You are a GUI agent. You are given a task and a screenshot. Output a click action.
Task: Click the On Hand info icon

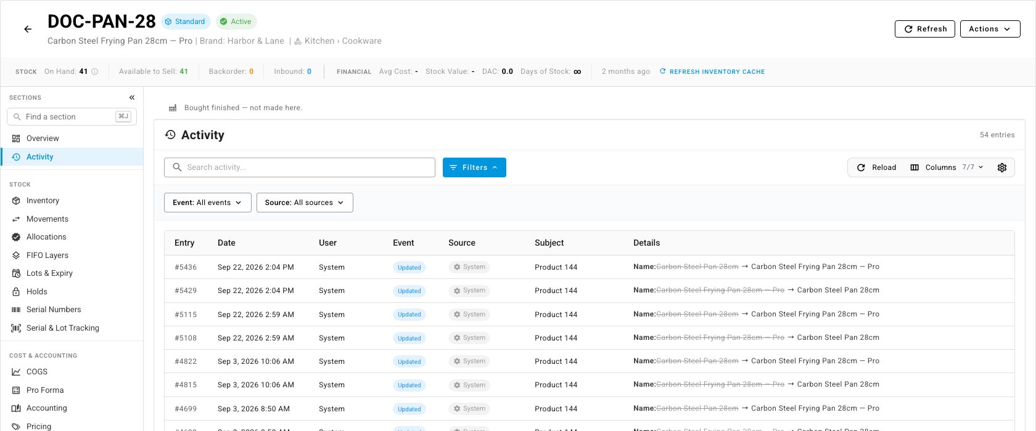tap(95, 71)
